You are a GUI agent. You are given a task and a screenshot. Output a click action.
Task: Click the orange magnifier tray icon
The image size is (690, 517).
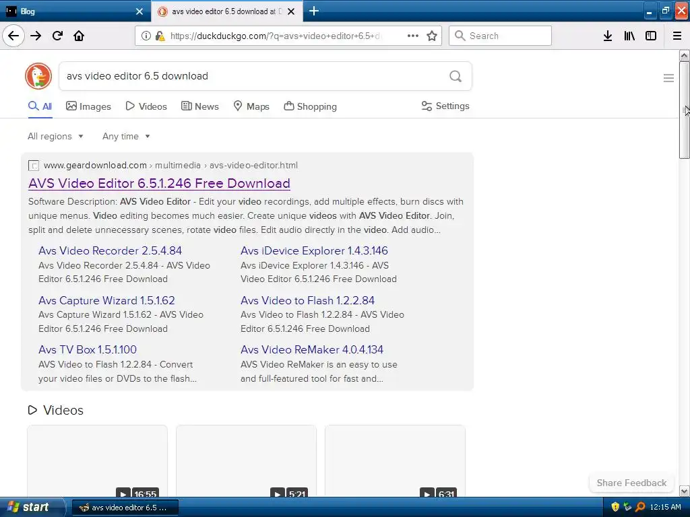[640, 507]
